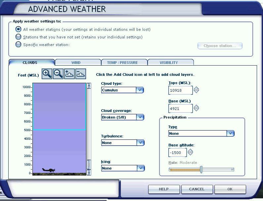
Task: Click the Help button
Action: [164, 189]
